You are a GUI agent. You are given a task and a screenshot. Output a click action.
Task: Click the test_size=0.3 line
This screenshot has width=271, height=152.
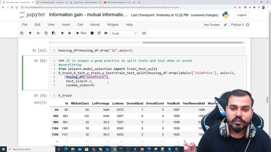coord(79,81)
